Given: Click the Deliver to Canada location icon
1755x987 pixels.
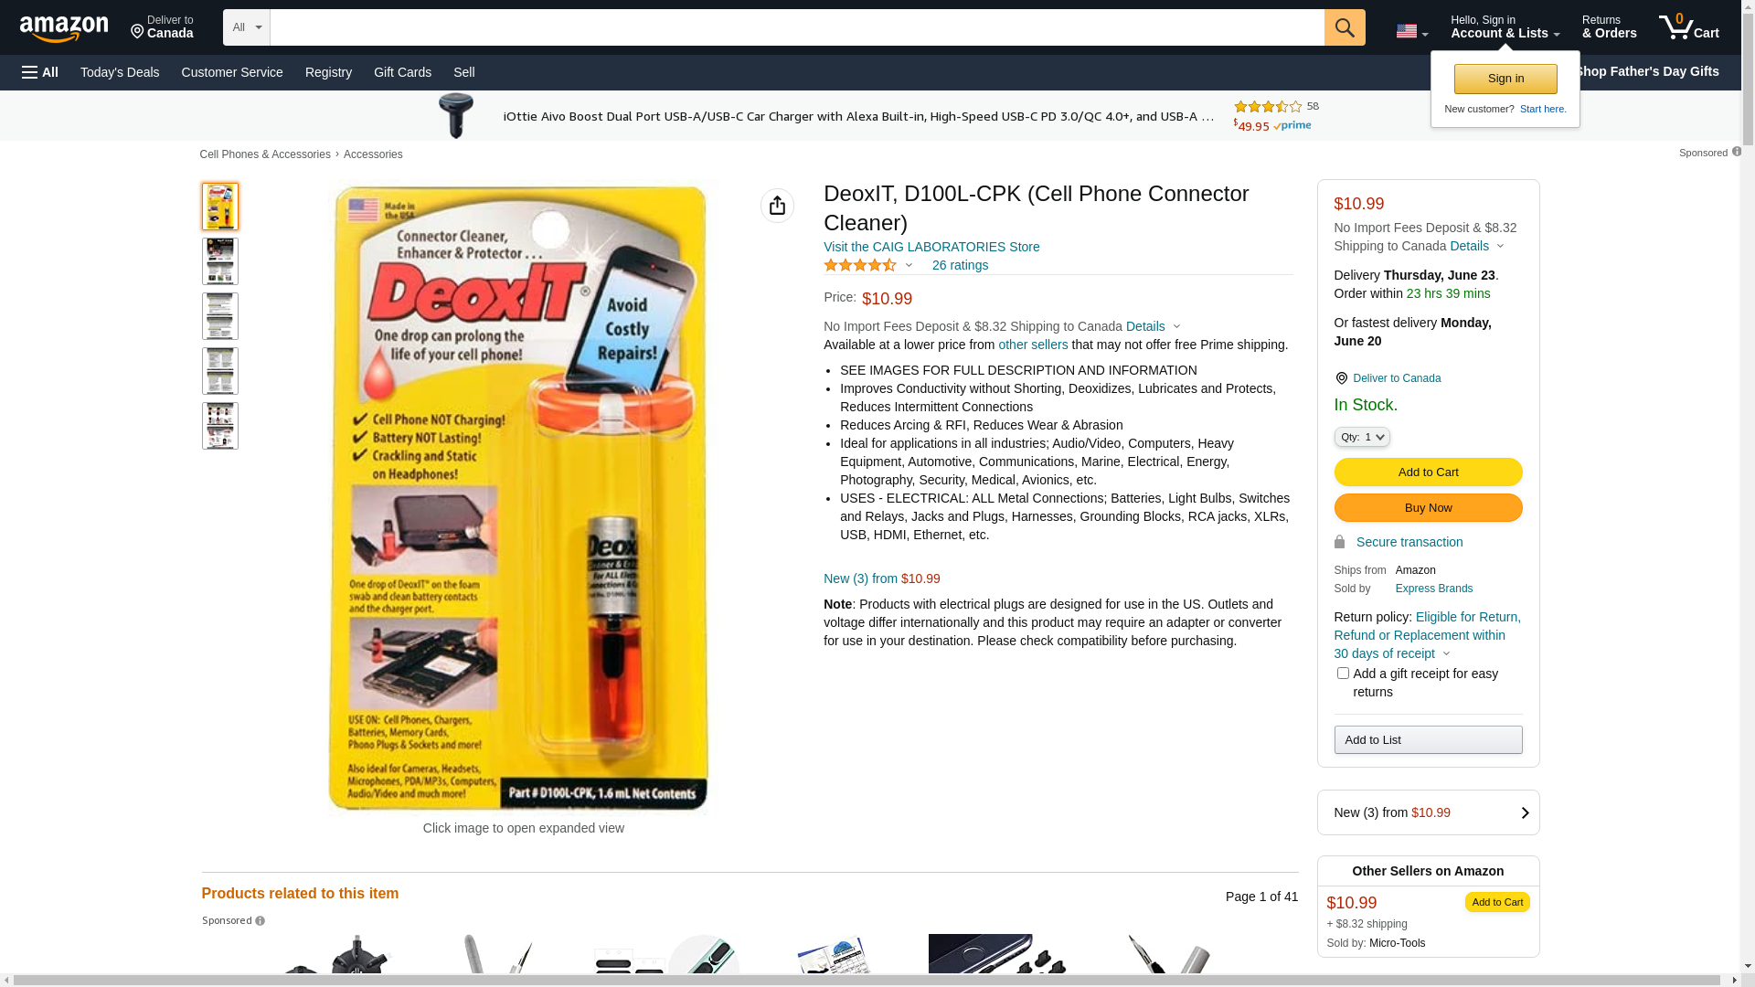Looking at the screenshot, I should tap(1341, 378).
